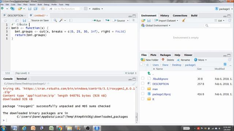Open the Source button dropdown arrow

(x=128, y=20)
